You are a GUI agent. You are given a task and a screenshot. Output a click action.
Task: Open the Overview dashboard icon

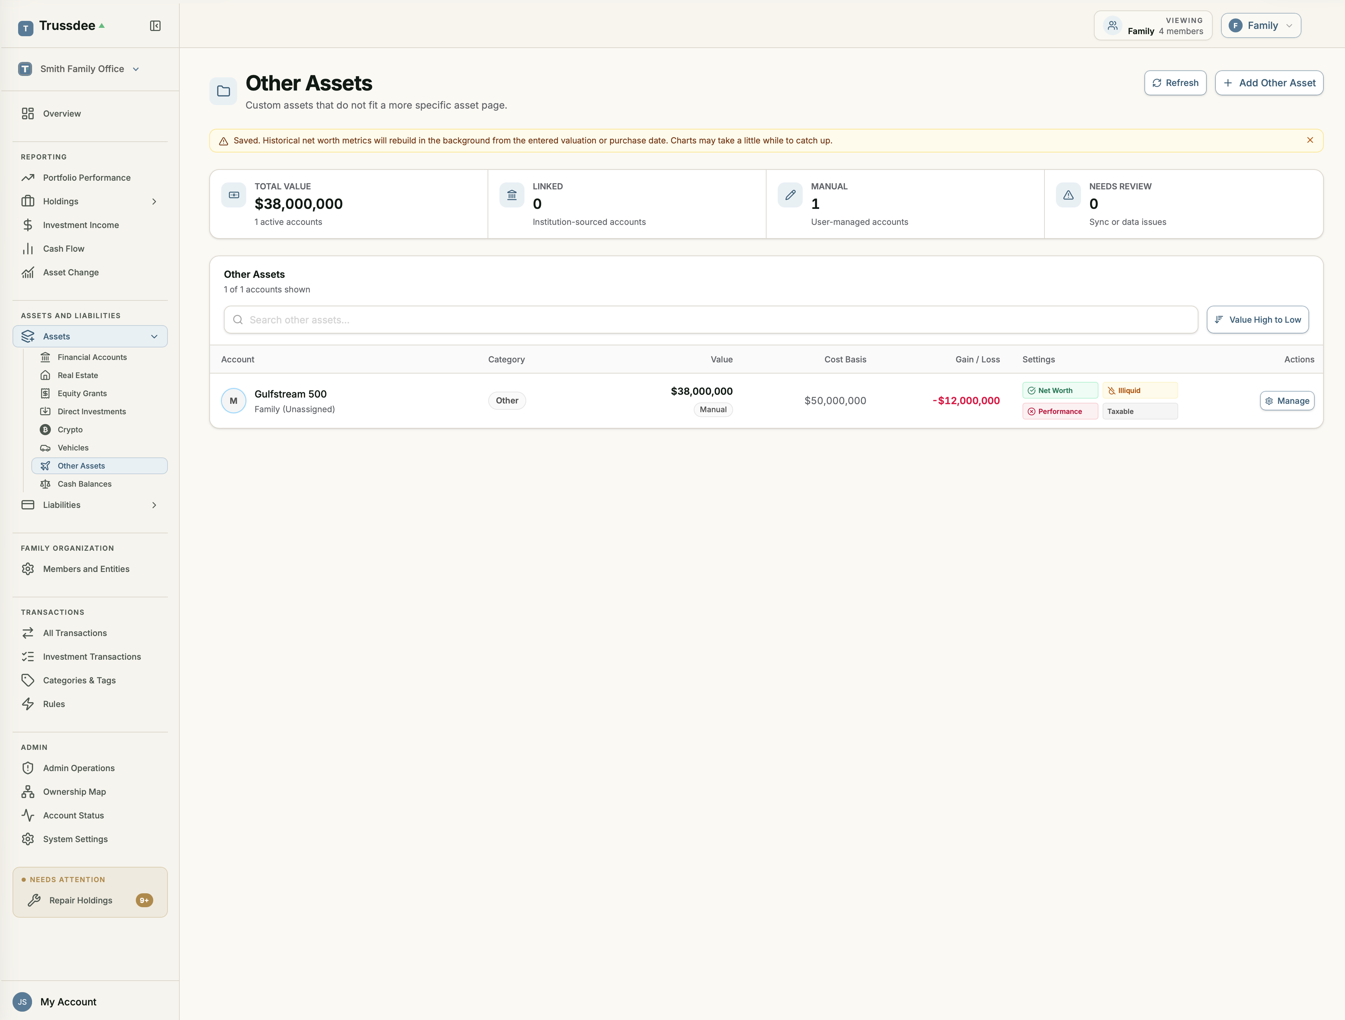point(28,114)
